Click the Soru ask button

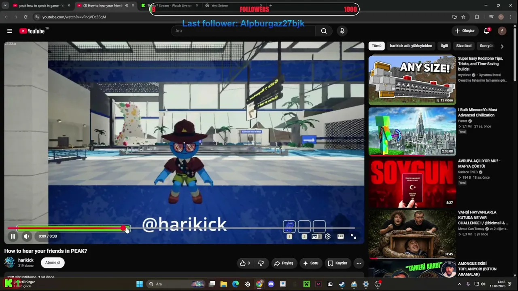311,263
